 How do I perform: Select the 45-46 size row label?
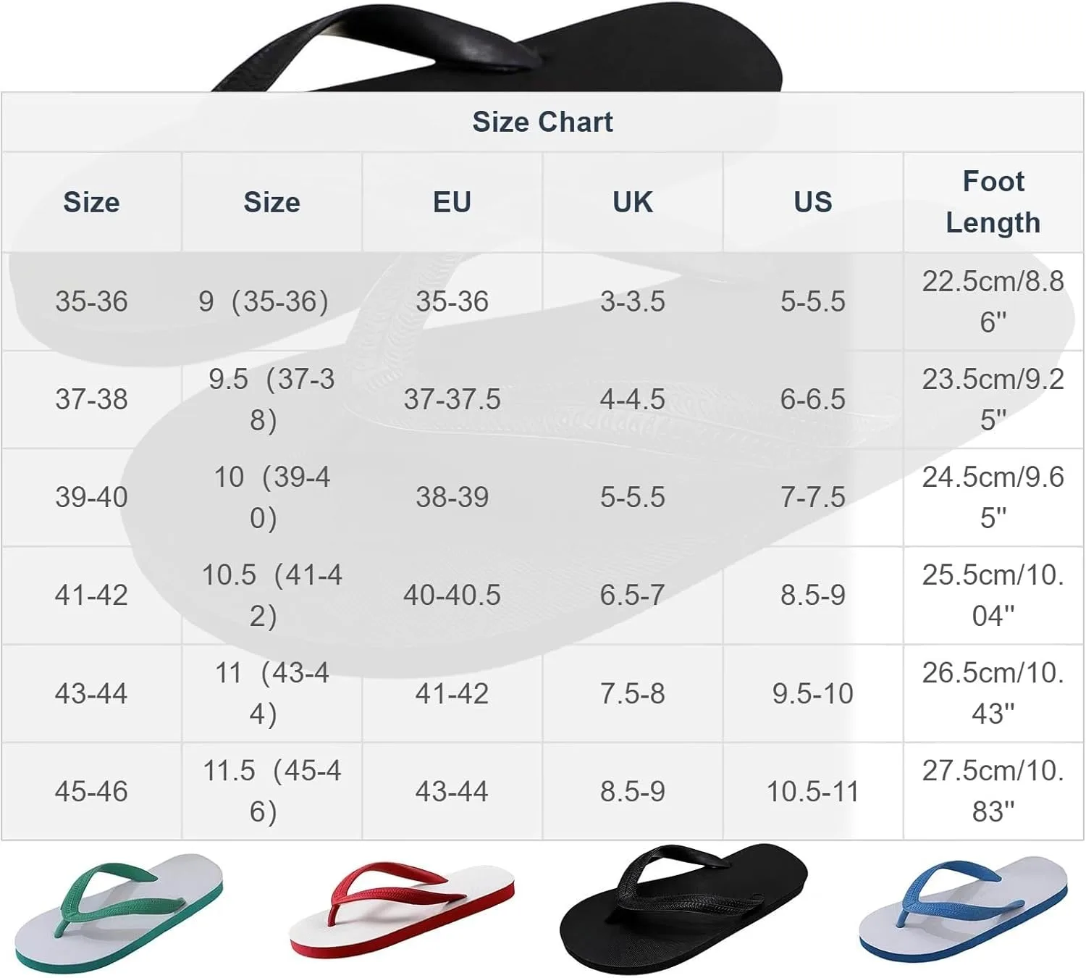tap(91, 792)
